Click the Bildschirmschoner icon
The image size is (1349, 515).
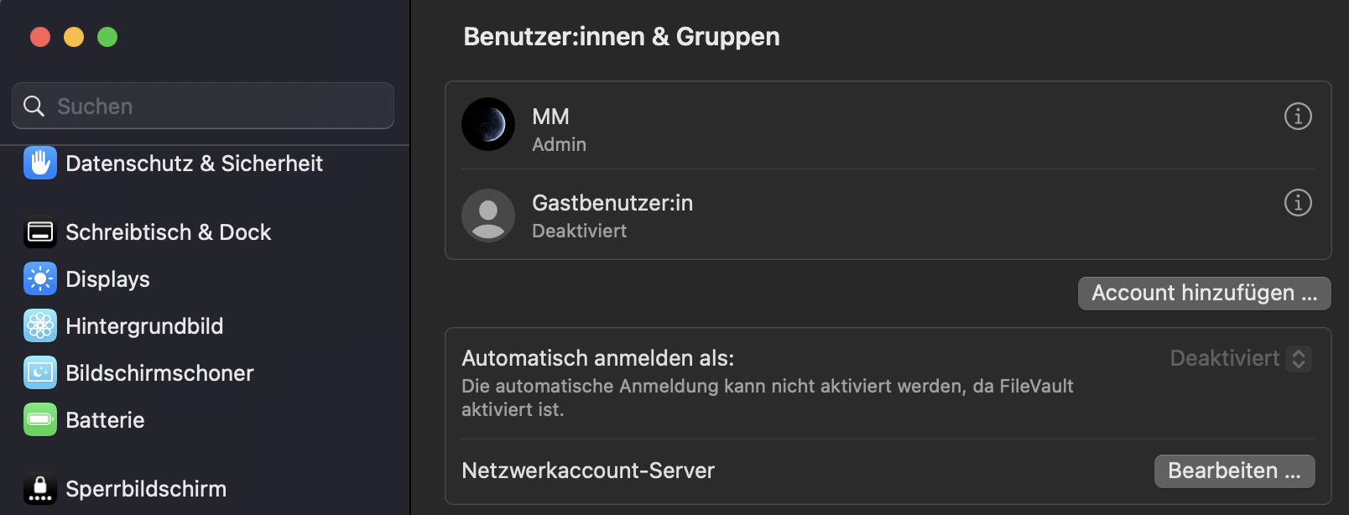40,373
